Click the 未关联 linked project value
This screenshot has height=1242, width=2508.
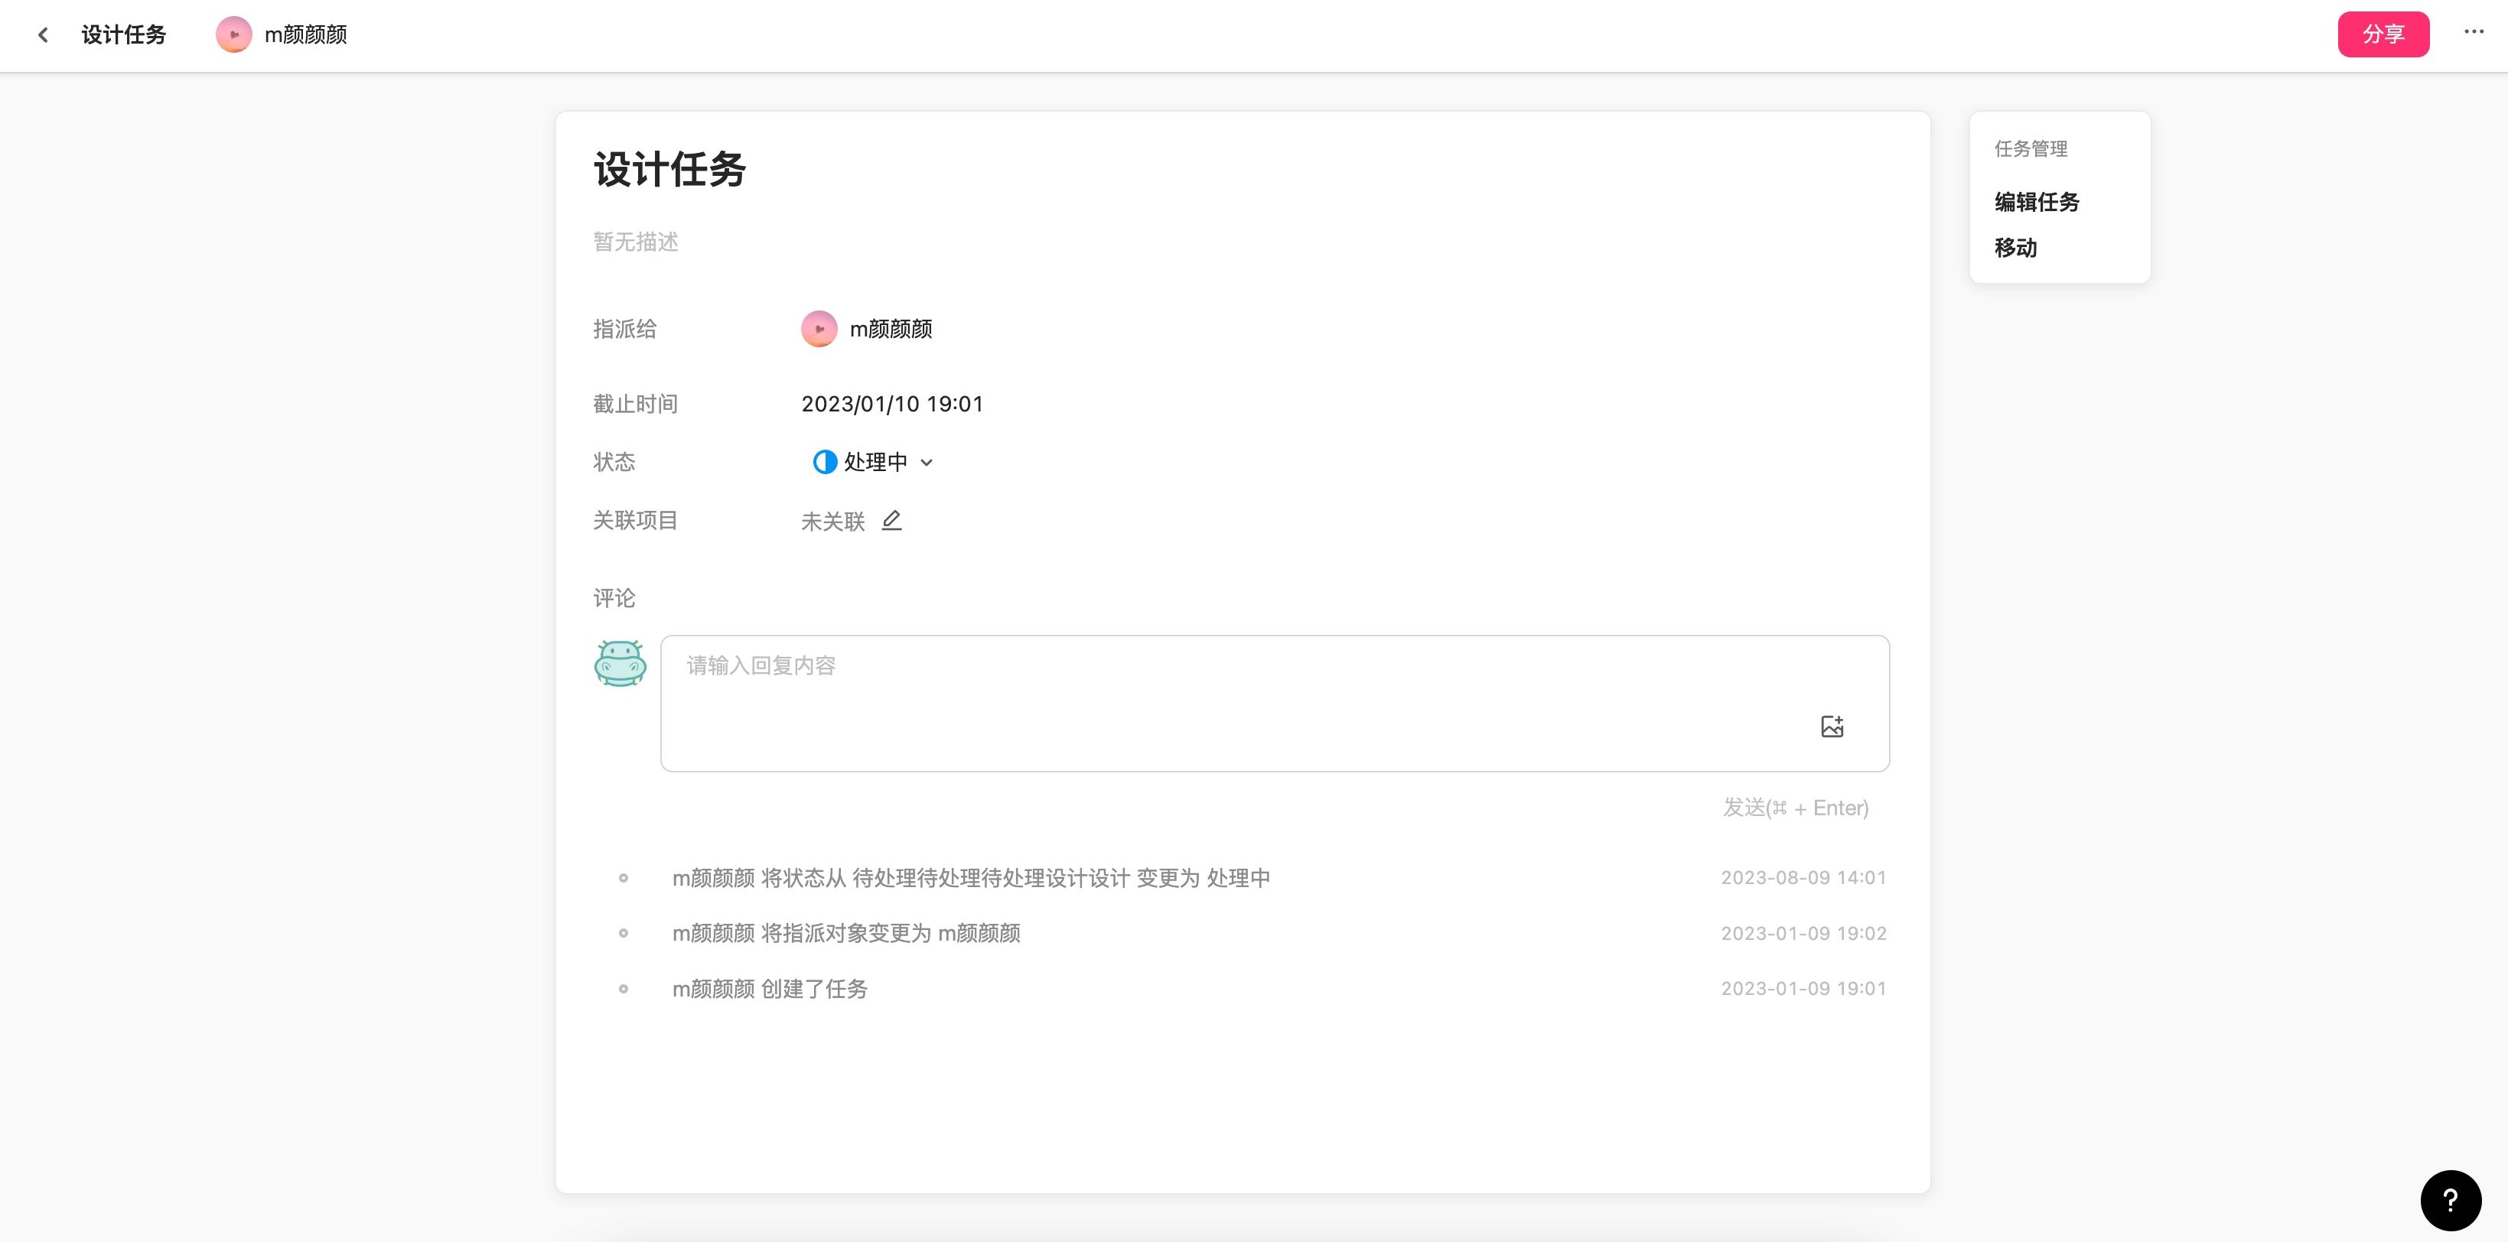832,522
